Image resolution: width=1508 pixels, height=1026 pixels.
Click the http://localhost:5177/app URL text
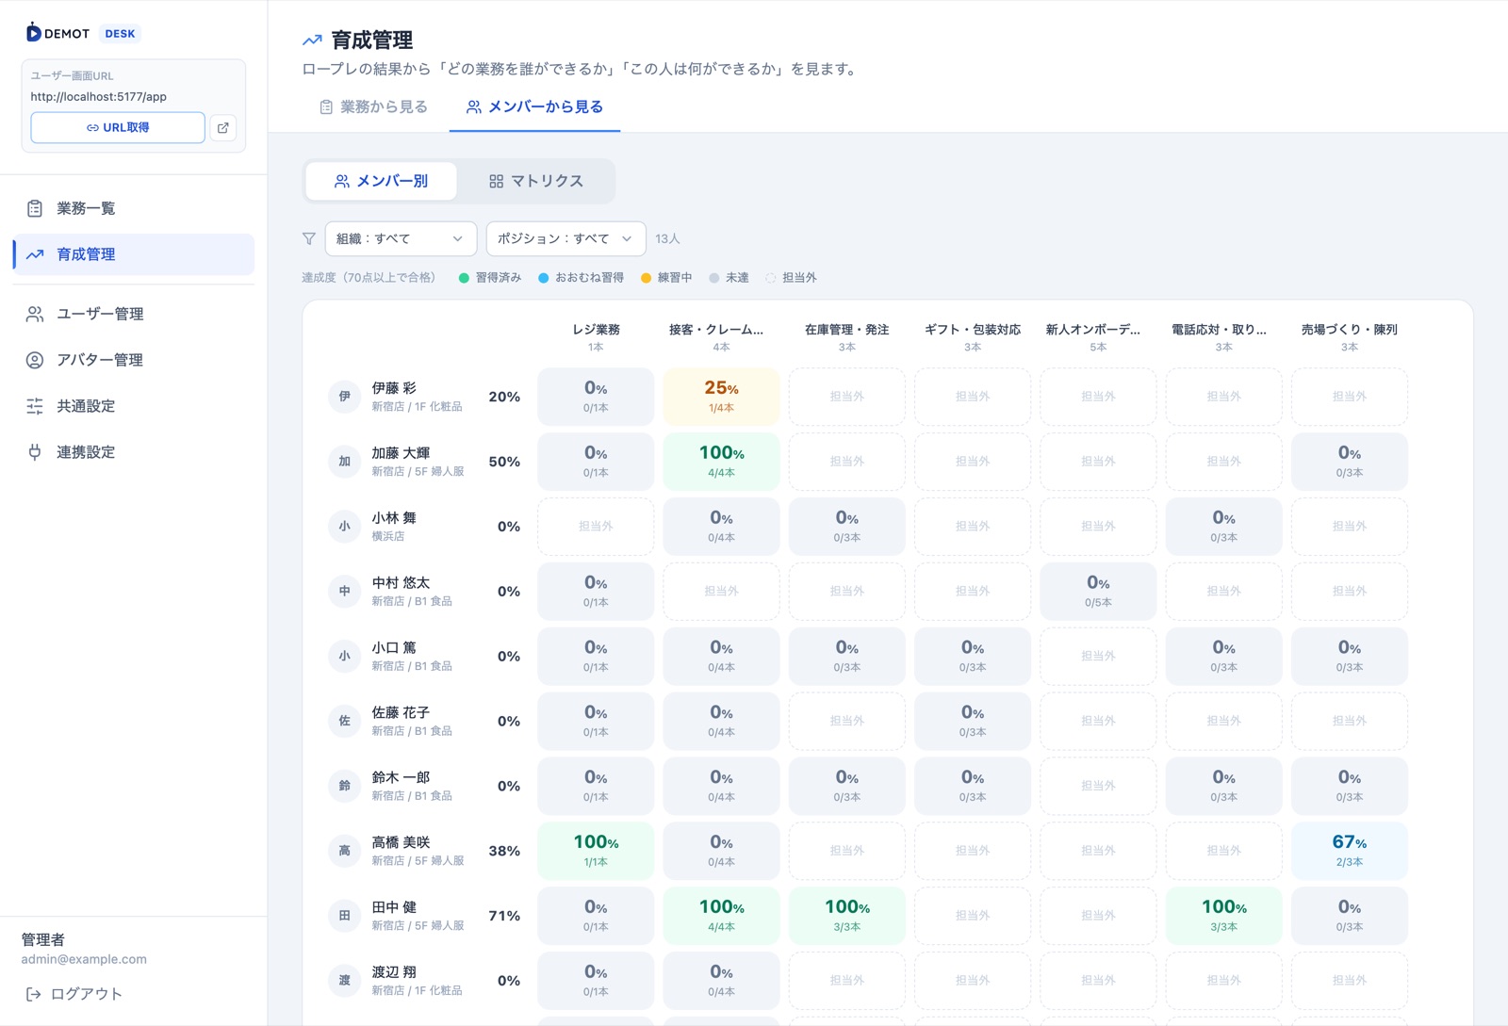[98, 97]
